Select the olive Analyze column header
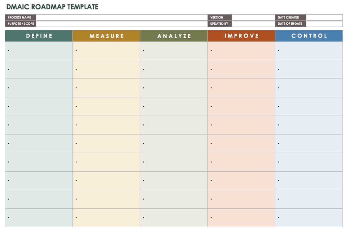The width and height of the screenshot is (349, 235). 174,36
